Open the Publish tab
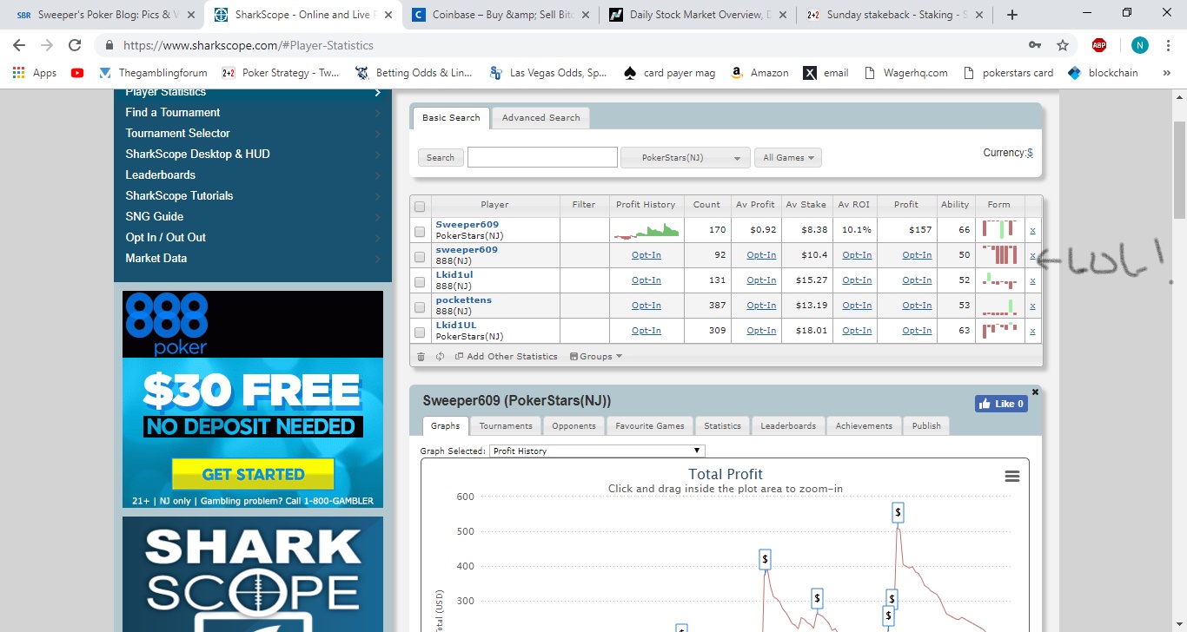The width and height of the screenshot is (1187, 632). coord(926,426)
